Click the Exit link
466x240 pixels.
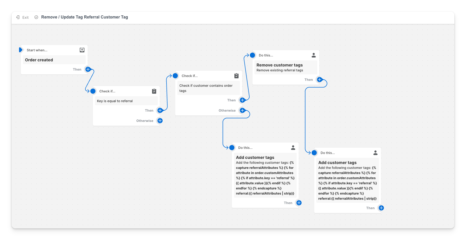pos(25,17)
